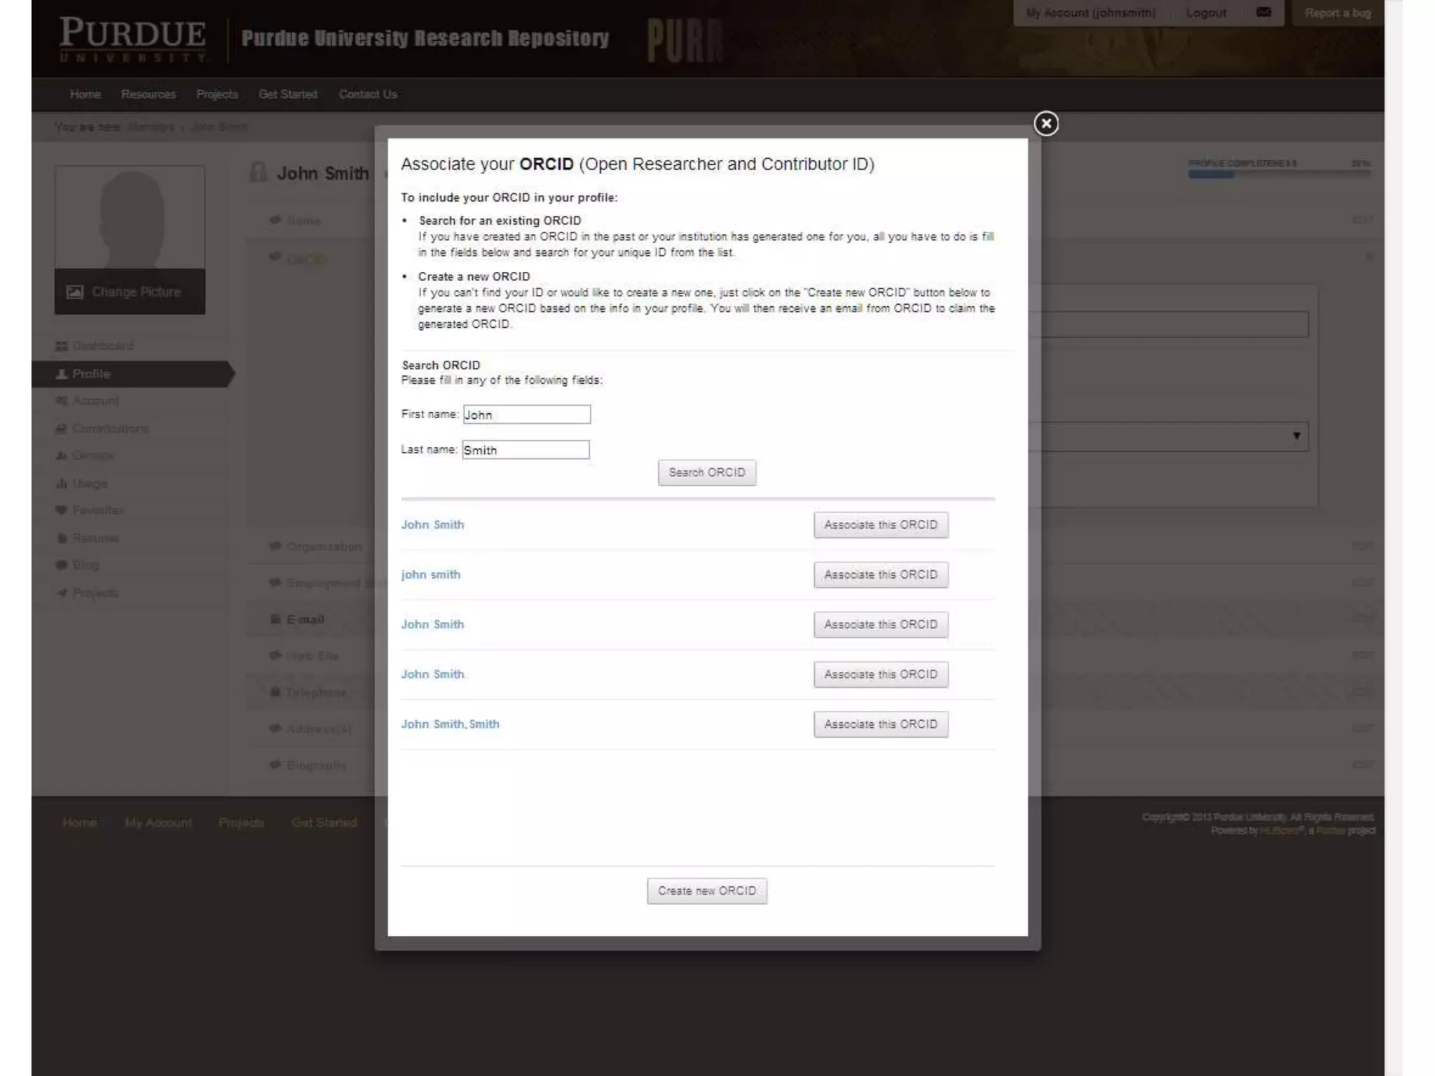This screenshot has height=1076, width=1435.
Task: Open the John Smith, Smith result link
Action: (x=450, y=724)
